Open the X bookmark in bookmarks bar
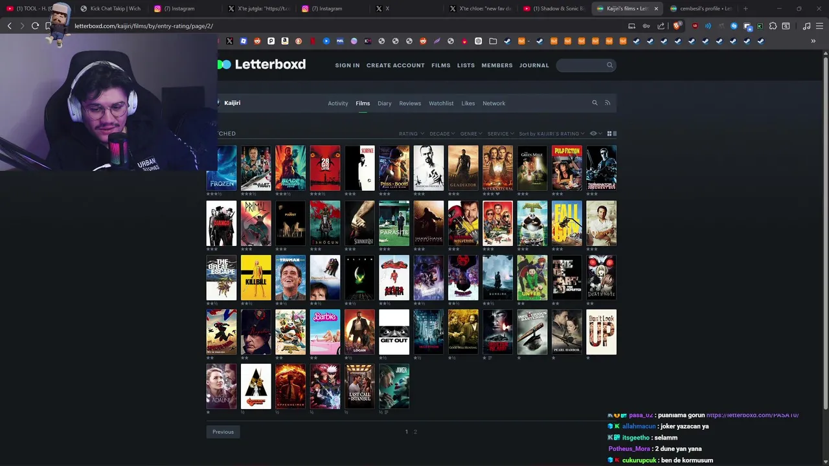Screen dimensions: 829x466 click(229, 41)
